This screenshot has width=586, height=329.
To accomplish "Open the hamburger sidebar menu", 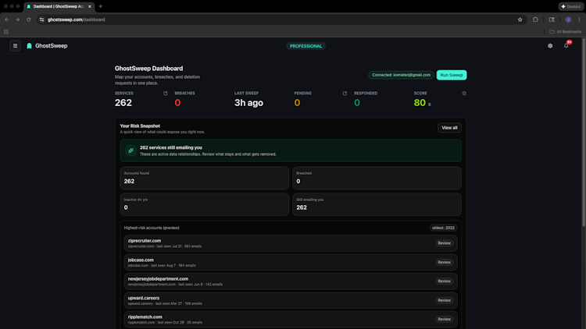I will pos(15,46).
